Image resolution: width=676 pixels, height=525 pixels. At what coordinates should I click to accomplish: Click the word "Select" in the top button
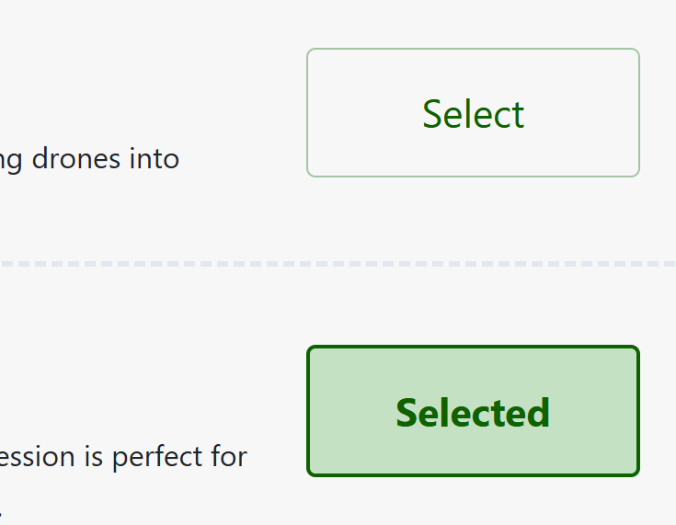[473, 114]
